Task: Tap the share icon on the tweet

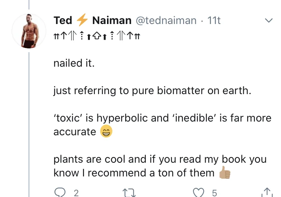Action: [268, 193]
